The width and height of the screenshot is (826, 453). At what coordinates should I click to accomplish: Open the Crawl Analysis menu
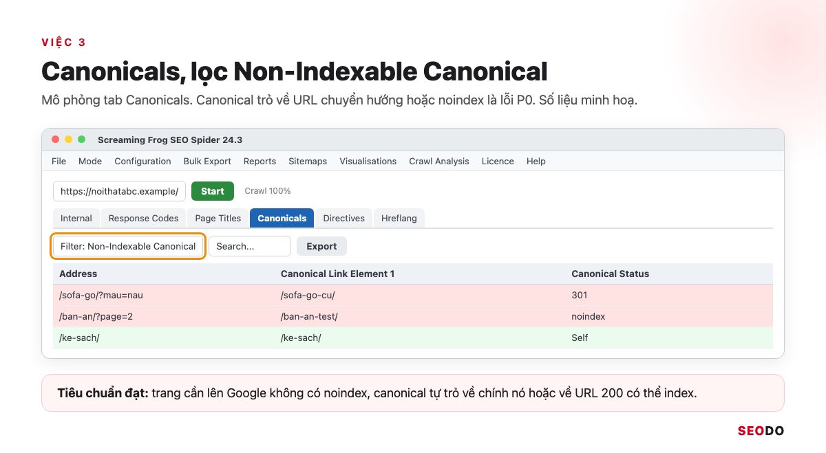(x=439, y=161)
